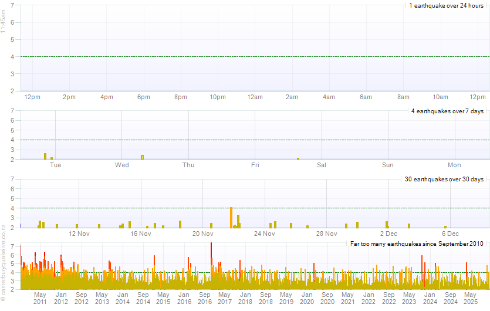Click the 2 Dec date on the 30-day axis

pyautogui.click(x=388, y=234)
